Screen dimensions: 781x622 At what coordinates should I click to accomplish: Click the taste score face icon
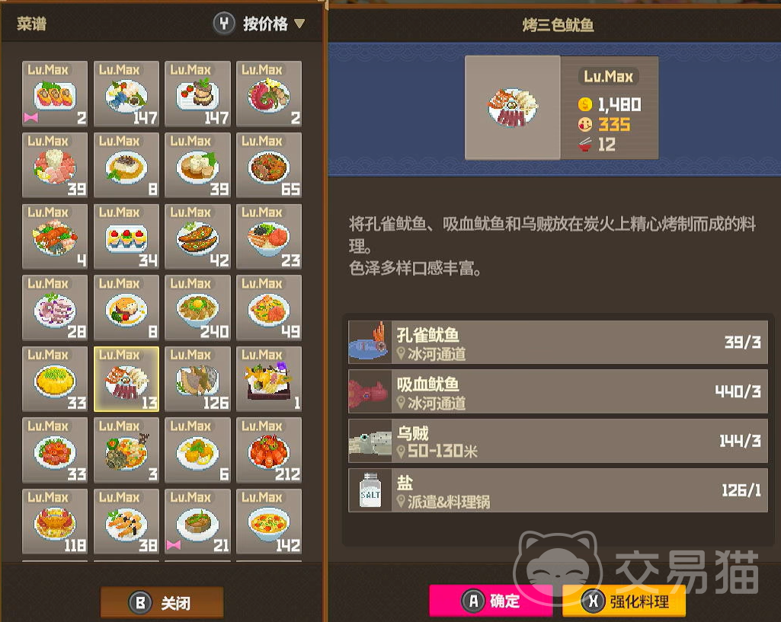[x=584, y=124]
